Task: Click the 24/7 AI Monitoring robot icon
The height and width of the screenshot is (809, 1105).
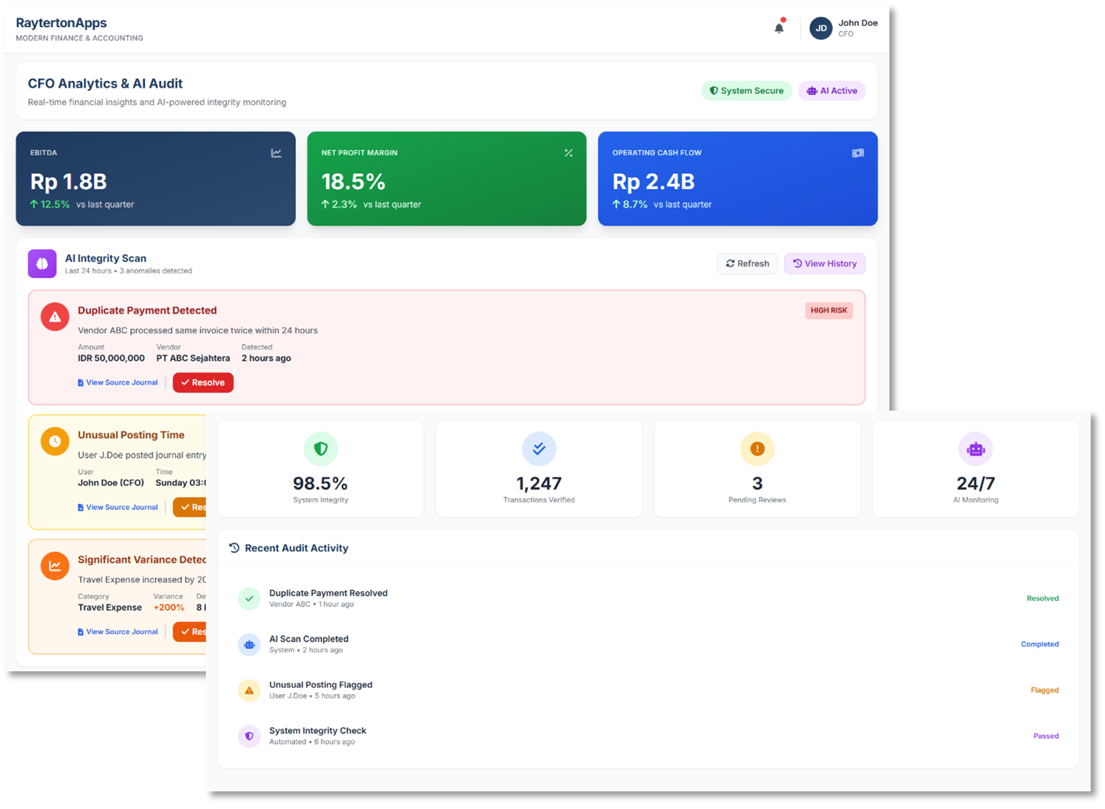Action: (x=975, y=448)
